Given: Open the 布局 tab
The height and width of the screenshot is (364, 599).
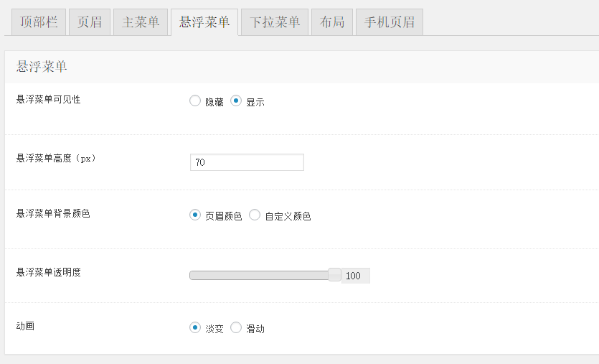Looking at the screenshot, I should tap(332, 22).
